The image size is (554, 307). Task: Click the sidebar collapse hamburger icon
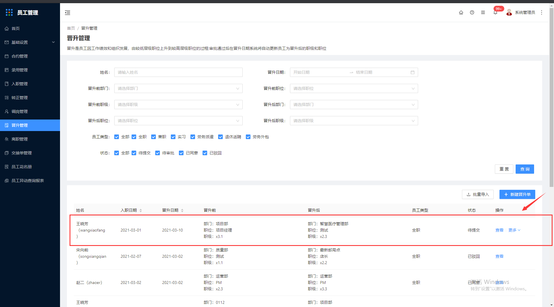(x=68, y=12)
